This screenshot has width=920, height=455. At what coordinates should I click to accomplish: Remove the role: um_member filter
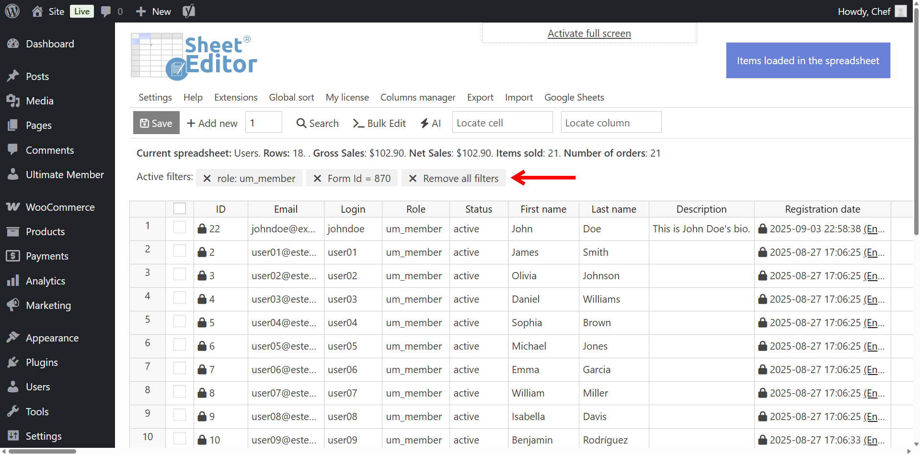coord(207,179)
